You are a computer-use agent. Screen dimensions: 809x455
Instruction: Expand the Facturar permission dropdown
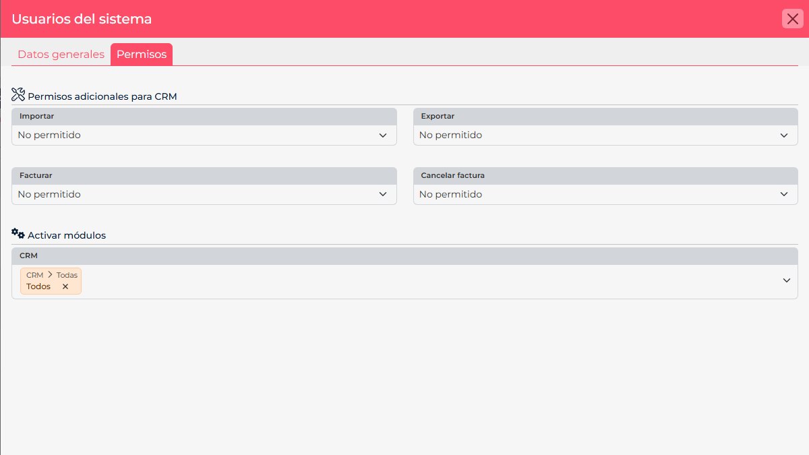pyautogui.click(x=204, y=195)
